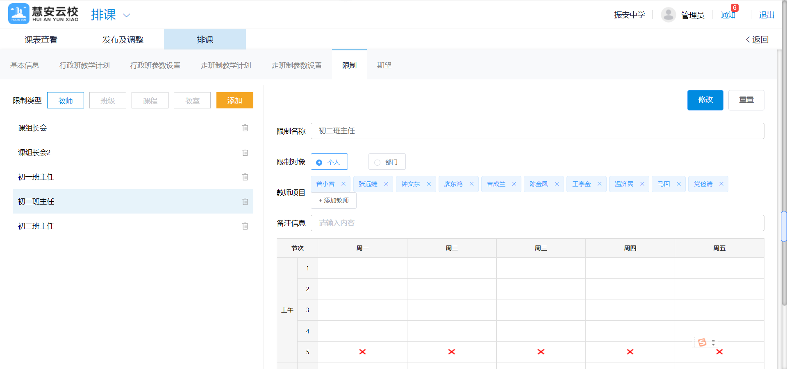Open 走班制教学计划 sub-tab
The width and height of the screenshot is (787, 369).
(x=226, y=65)
